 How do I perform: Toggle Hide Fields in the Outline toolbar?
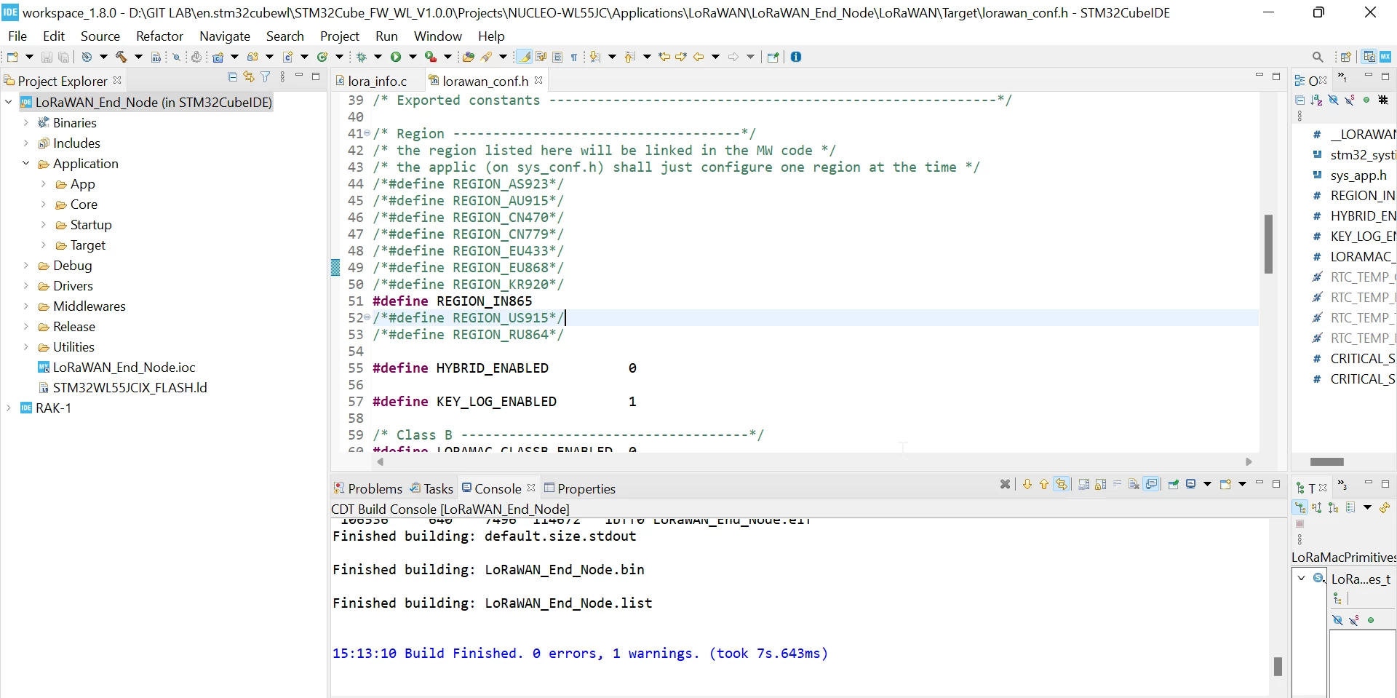[x=1334, y=100]
